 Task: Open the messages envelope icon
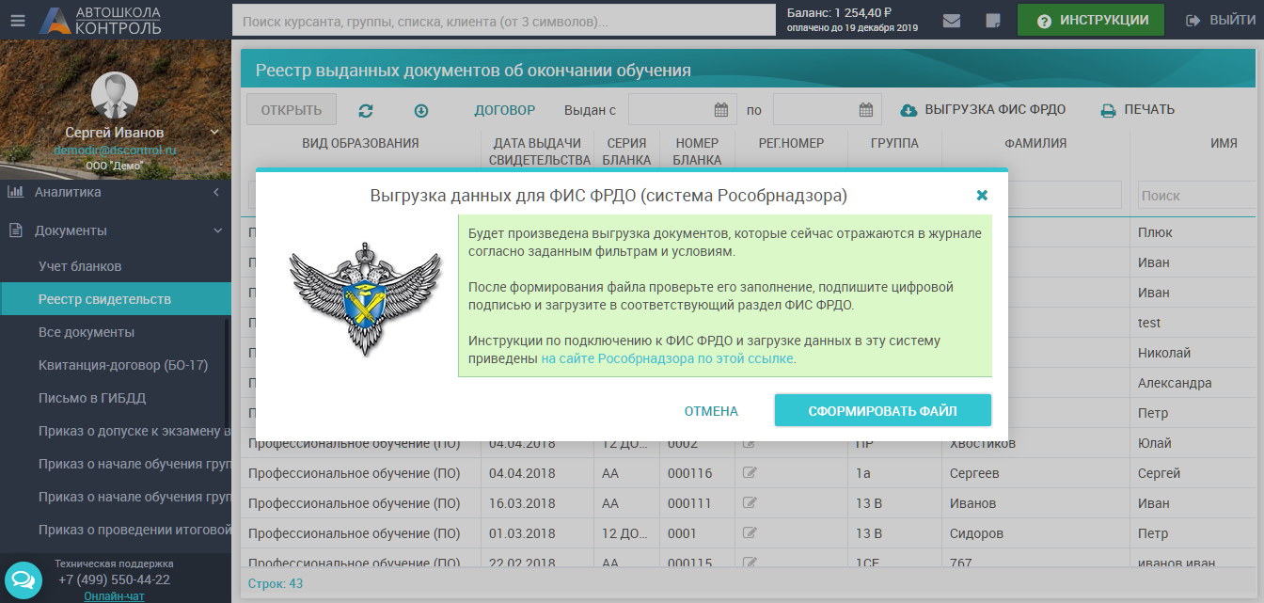click(952, 20)
